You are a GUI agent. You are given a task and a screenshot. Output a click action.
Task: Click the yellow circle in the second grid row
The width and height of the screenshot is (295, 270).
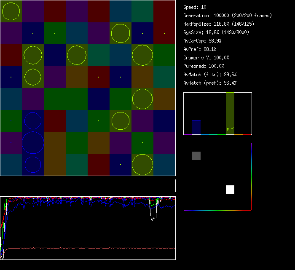tap(121, 33)
